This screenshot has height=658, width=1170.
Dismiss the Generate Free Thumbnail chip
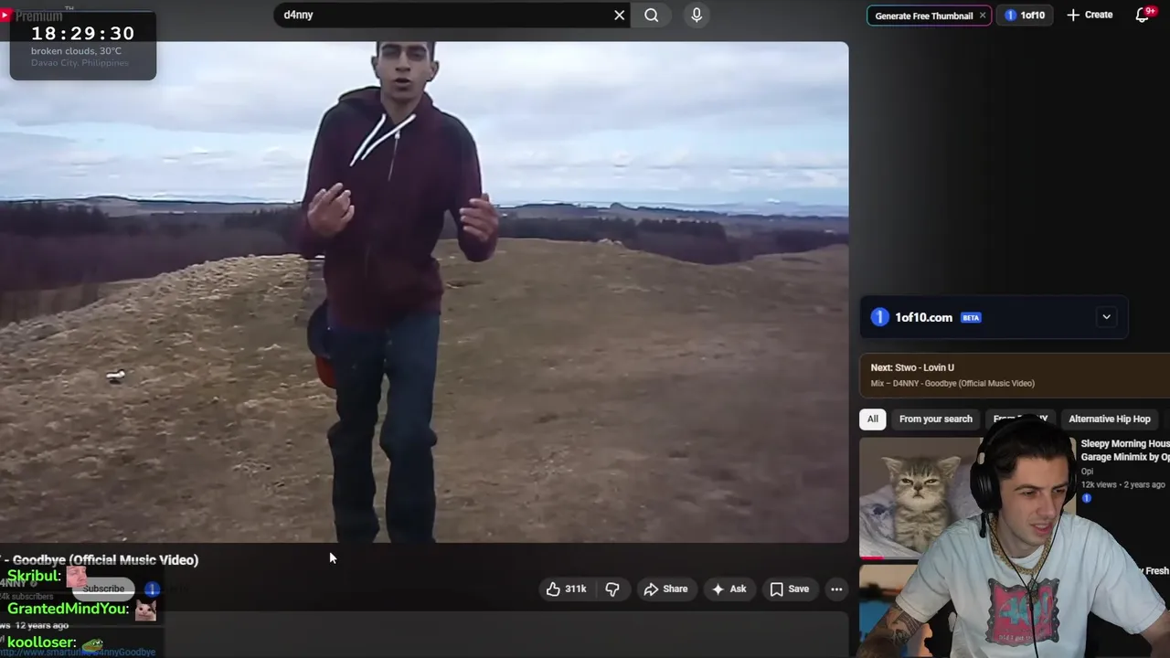pyautogui.click(x=983, y=16)
